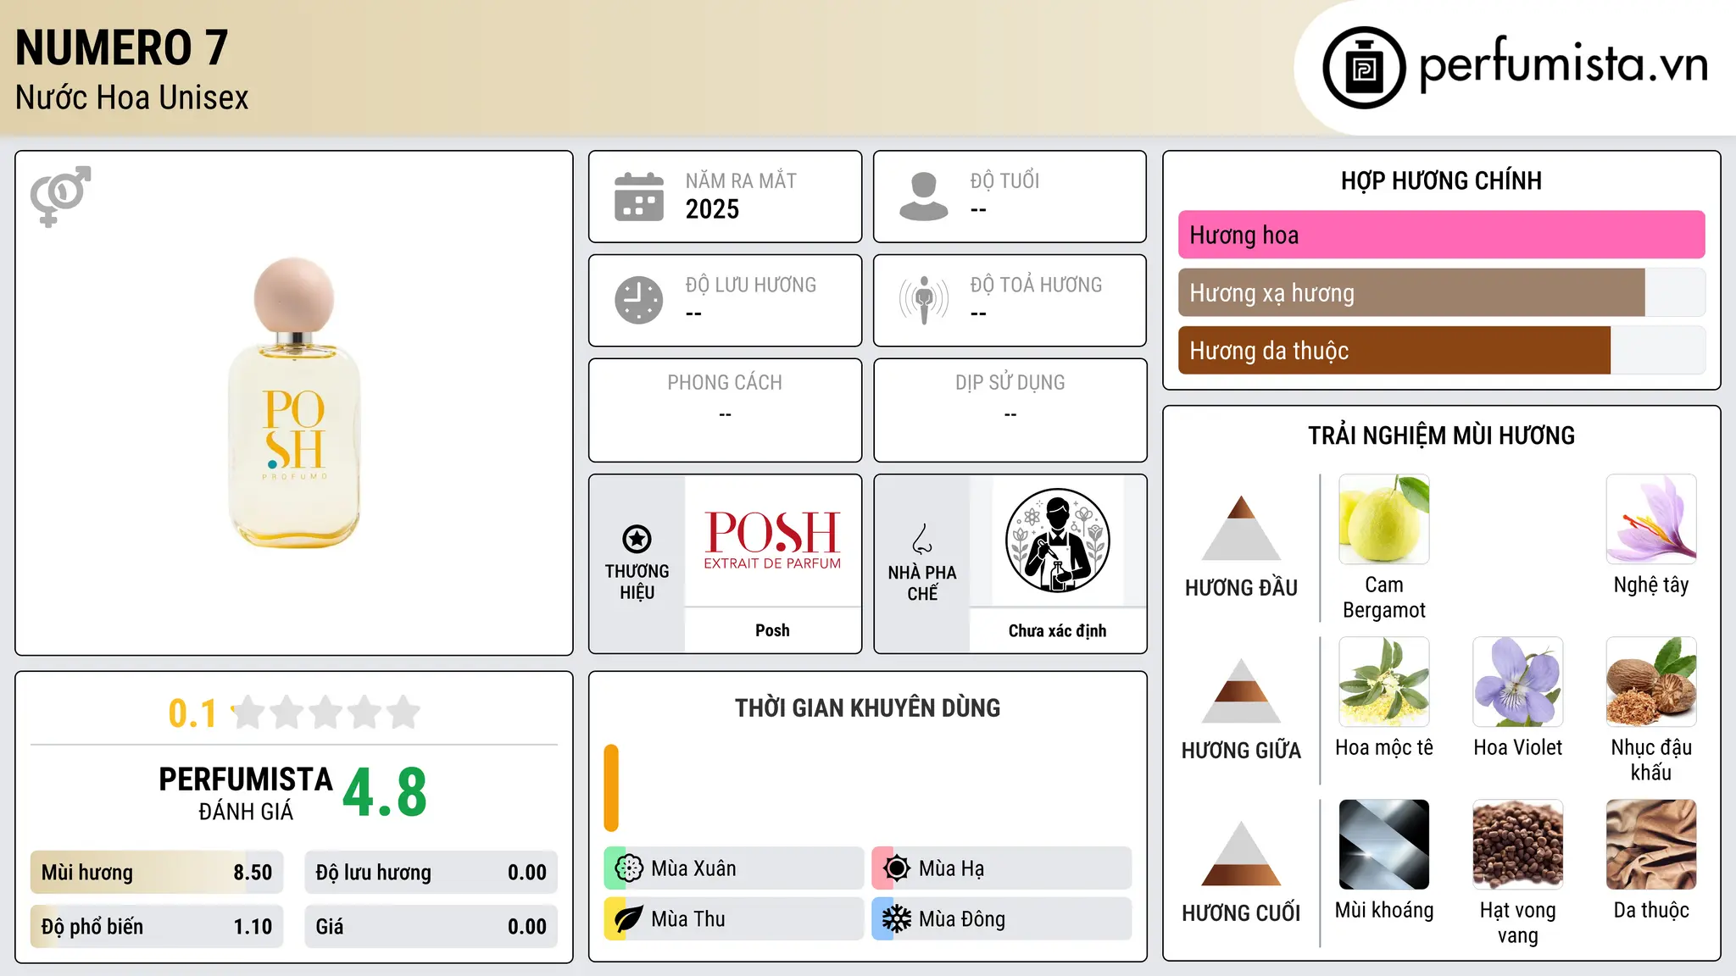Image resolution: width=1736 pixels, height=976 pixels.
Task: Click the summer sun icon
Action: [x=897, y=868]
